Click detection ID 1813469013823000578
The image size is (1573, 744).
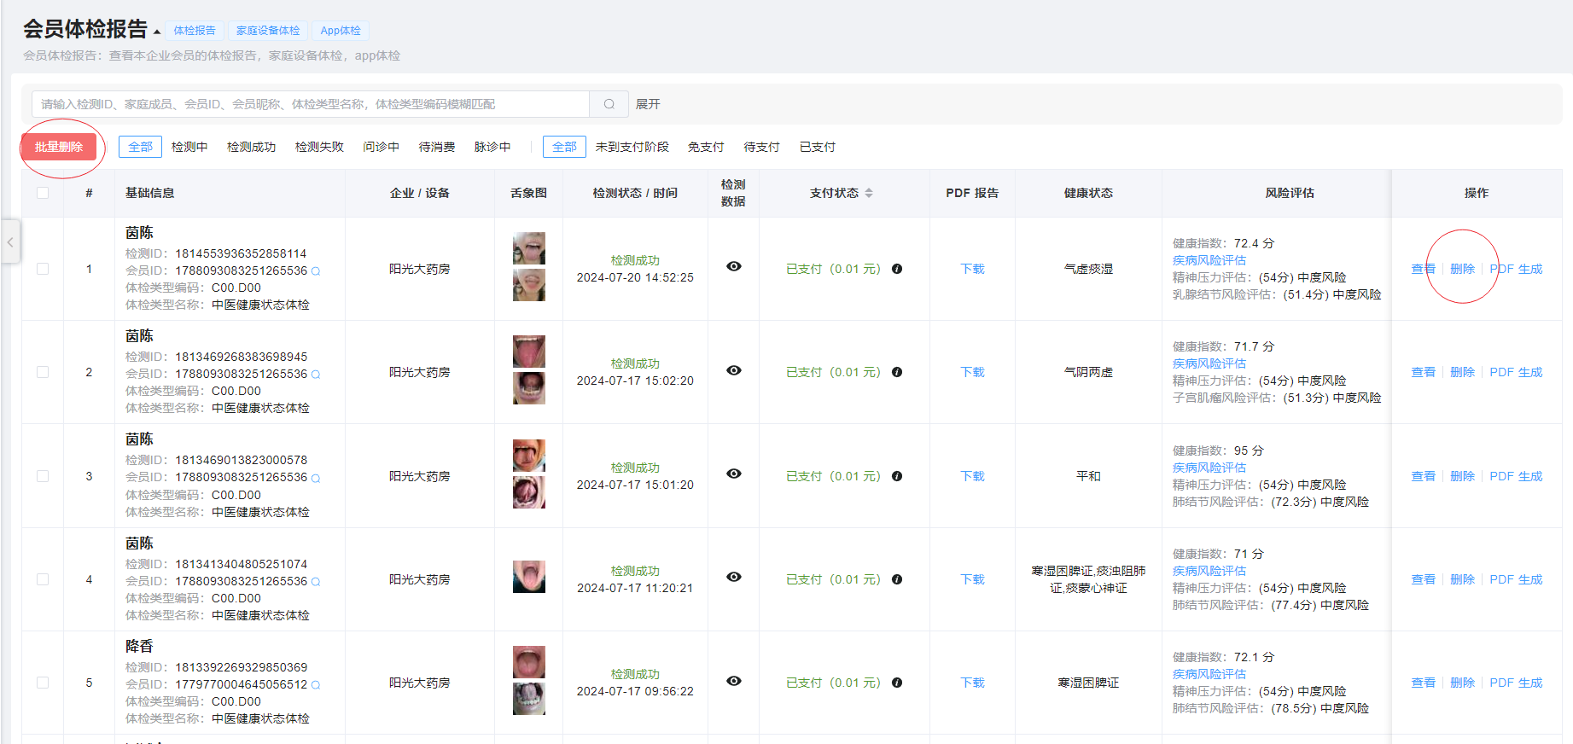coord(242,460)
